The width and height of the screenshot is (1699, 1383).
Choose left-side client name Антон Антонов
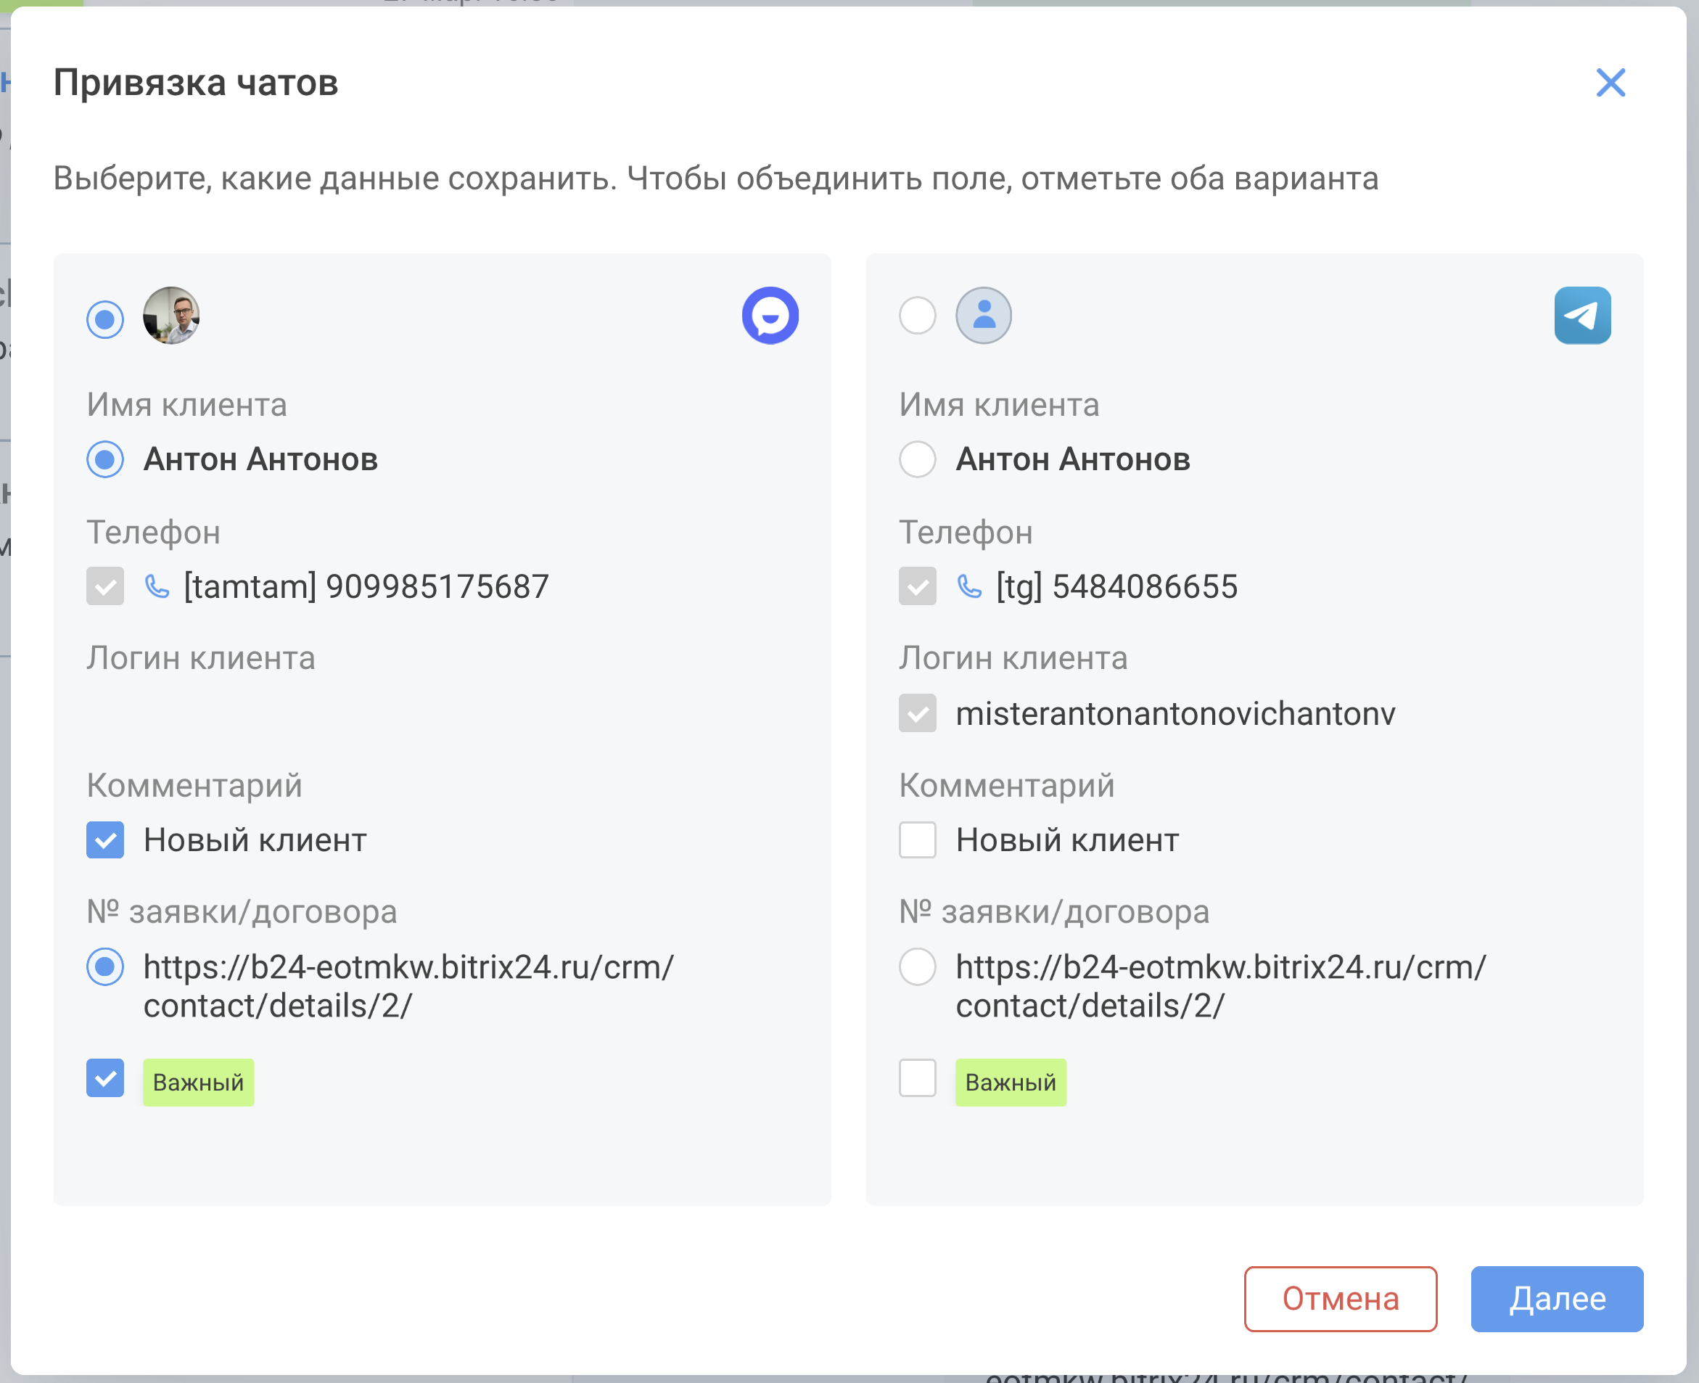(105, 460)
